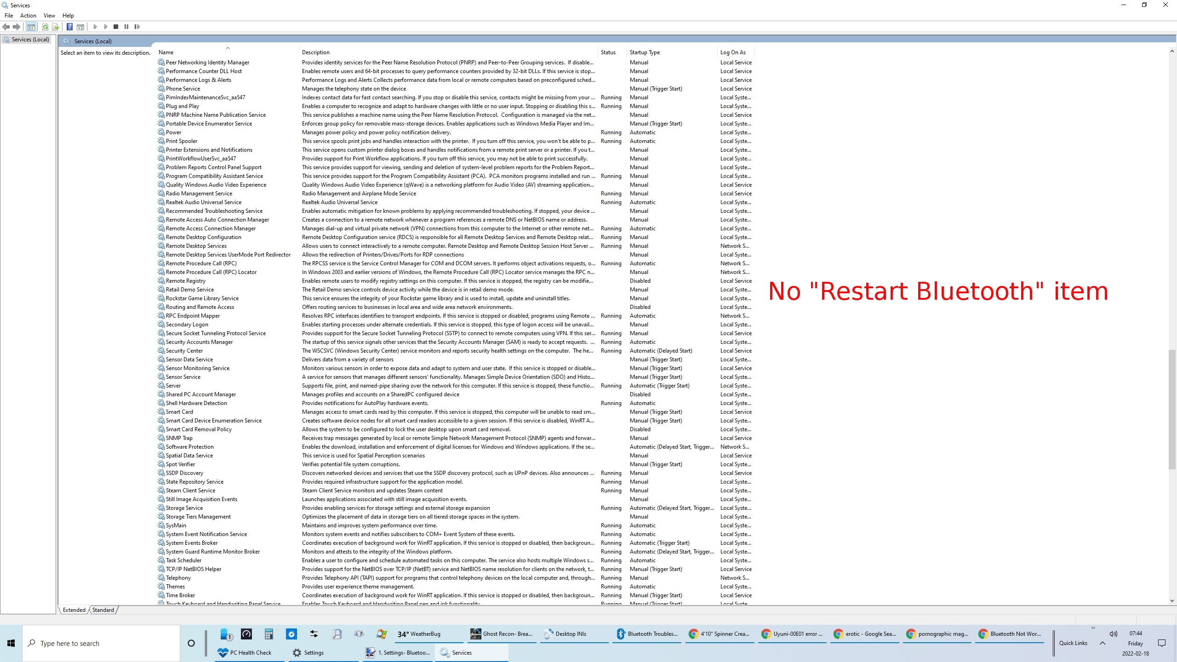Click the vertical scrollbar down arrow
Viewport: 1177px width, 662px height.
(1172, 600)
